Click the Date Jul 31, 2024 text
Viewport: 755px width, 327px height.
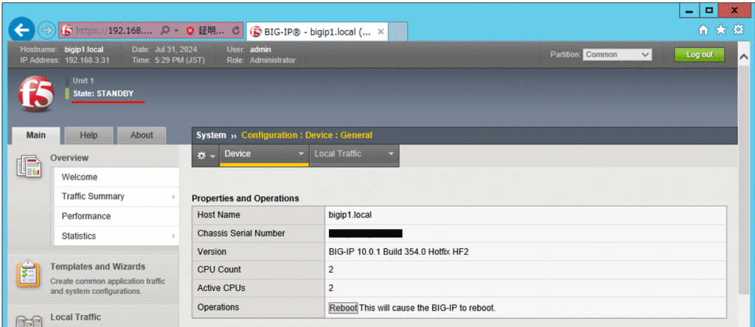[164, 49]
